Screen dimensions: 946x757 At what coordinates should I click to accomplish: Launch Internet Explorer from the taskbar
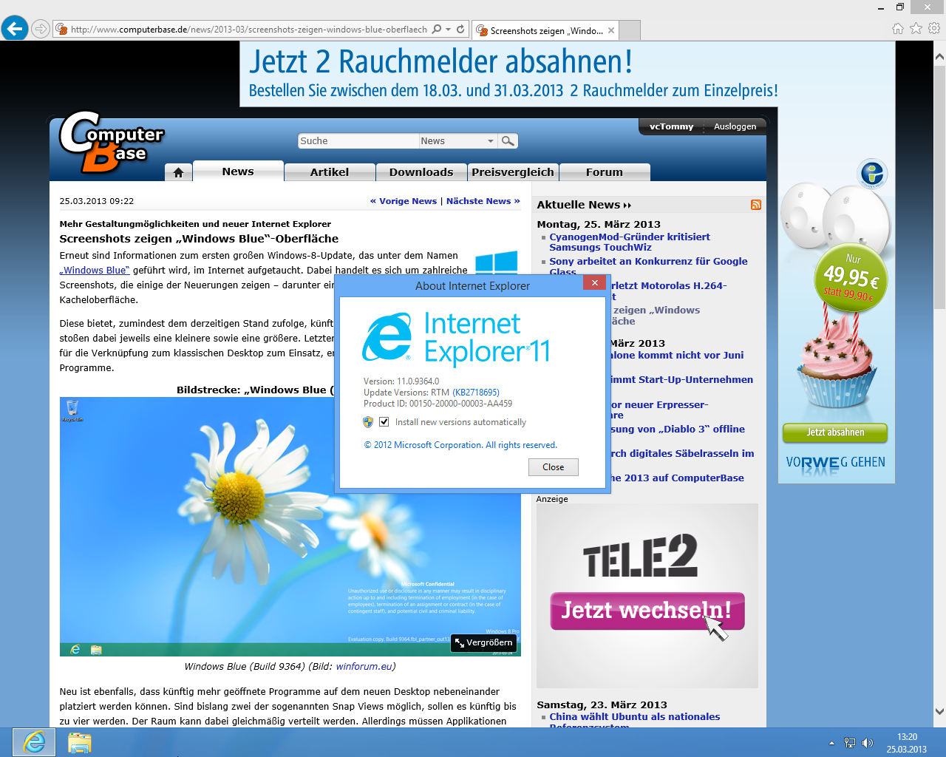pos(34,742)
